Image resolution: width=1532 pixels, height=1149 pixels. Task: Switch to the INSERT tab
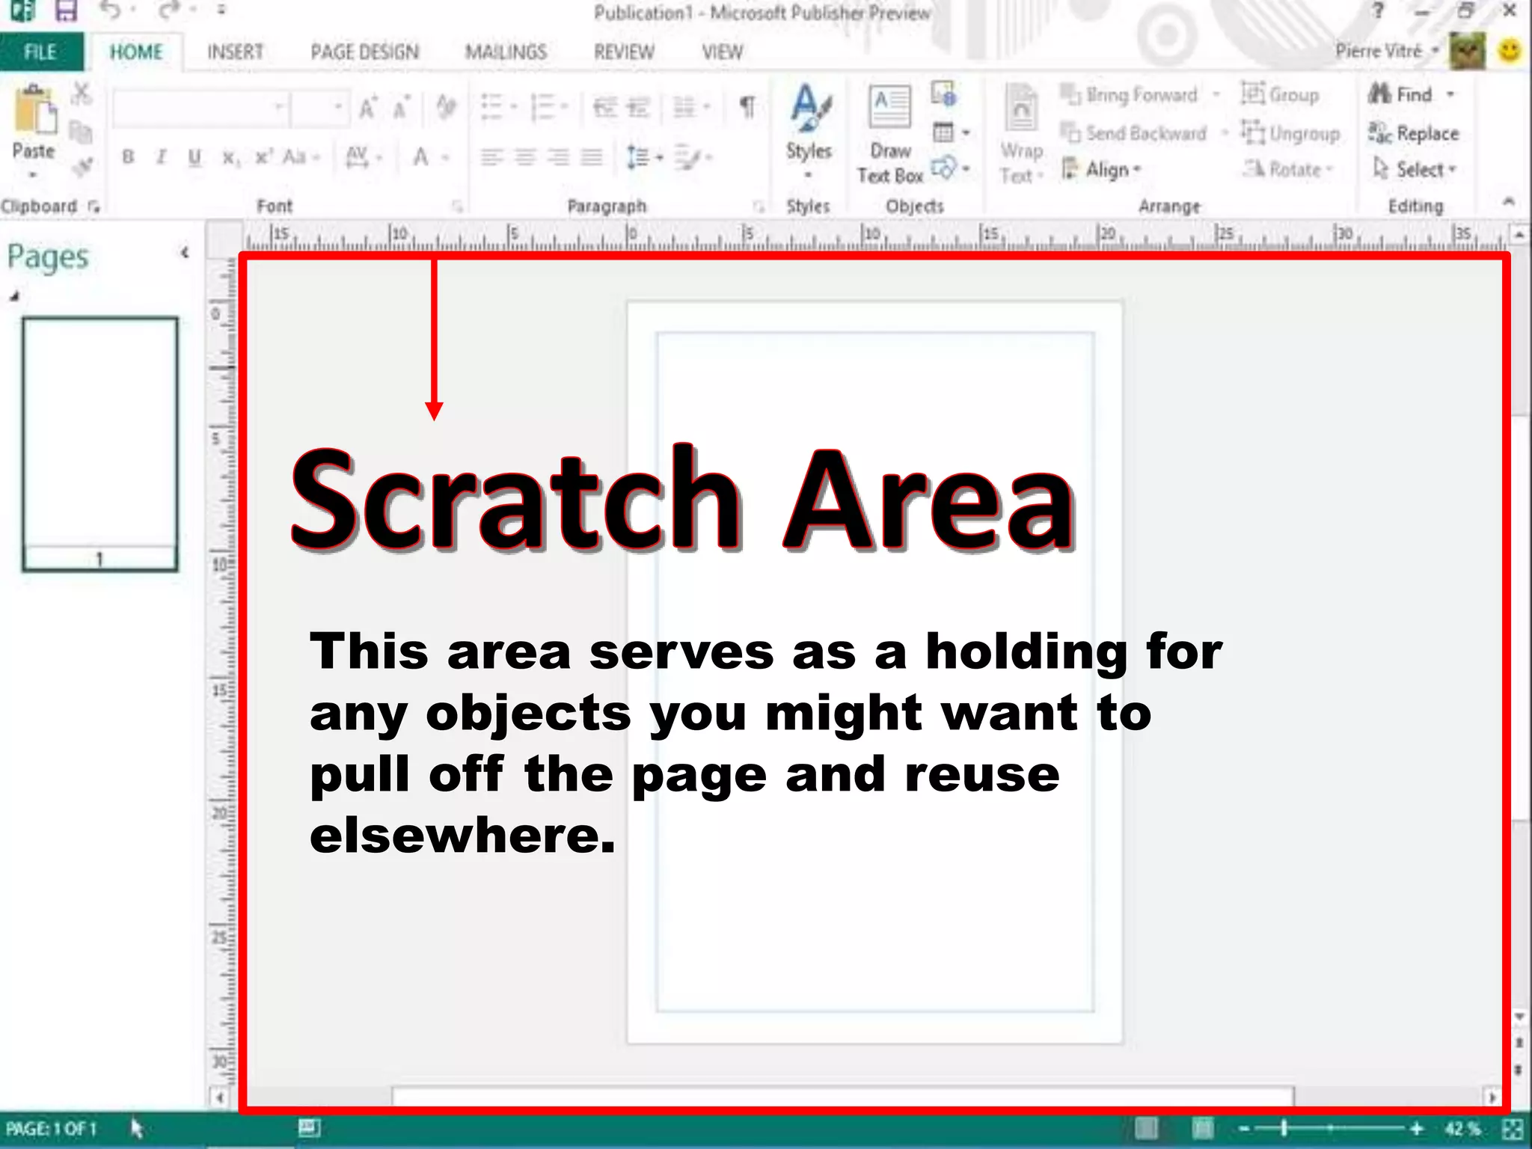(236, 52)
